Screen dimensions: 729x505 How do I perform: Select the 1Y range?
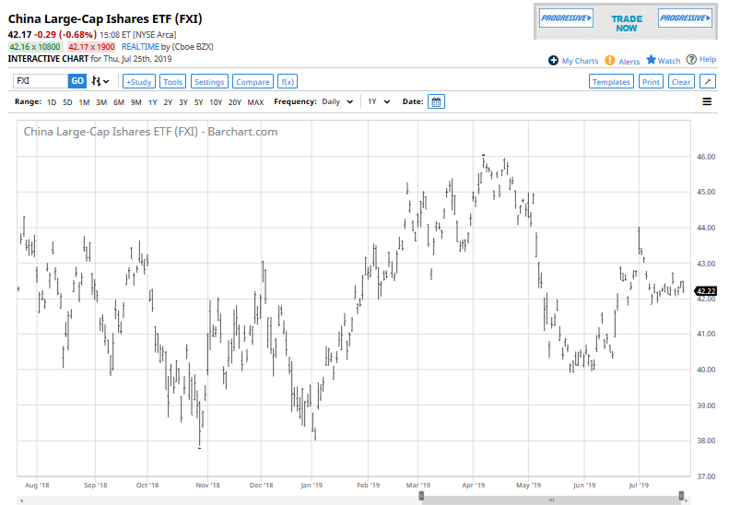pos(152,102)
